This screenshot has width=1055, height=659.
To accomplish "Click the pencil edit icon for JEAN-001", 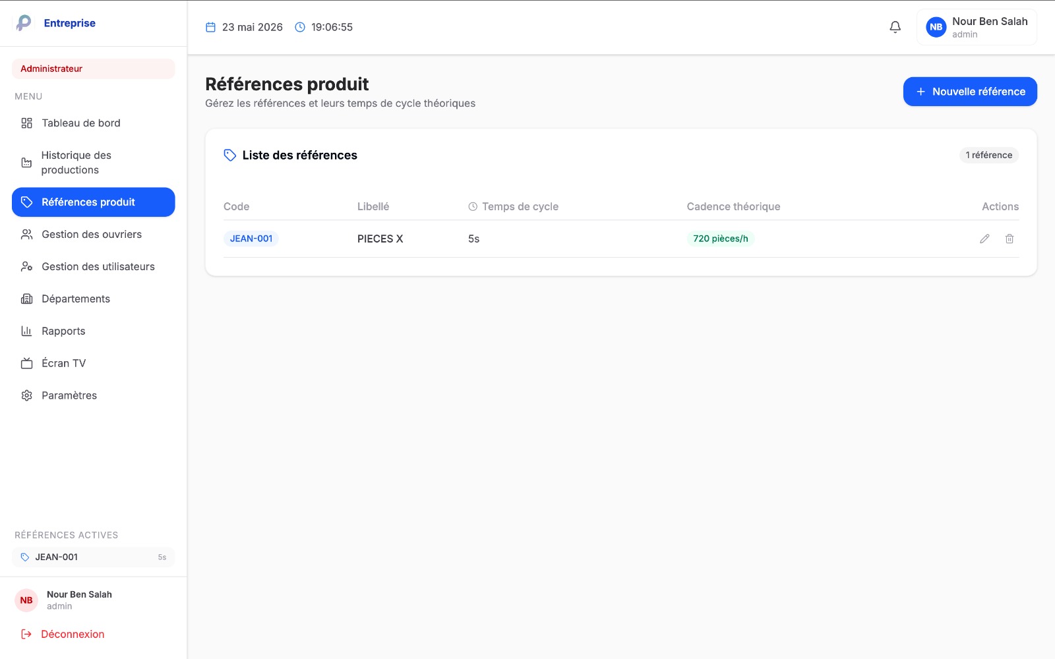I will coord(984,239).
